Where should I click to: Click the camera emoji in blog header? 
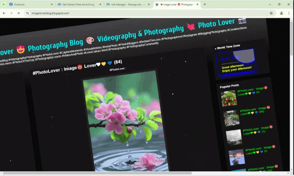(x=242, y=21)
